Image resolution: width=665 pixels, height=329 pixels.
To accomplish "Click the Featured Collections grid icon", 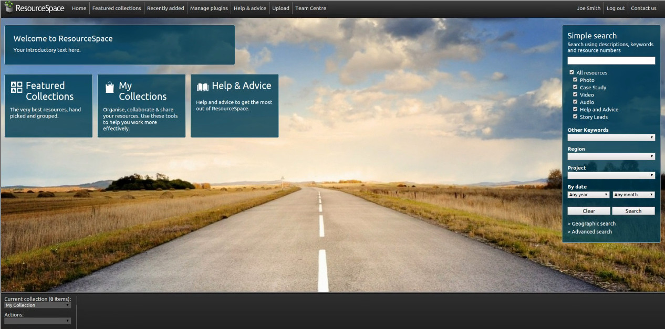I will pos(17,88).
